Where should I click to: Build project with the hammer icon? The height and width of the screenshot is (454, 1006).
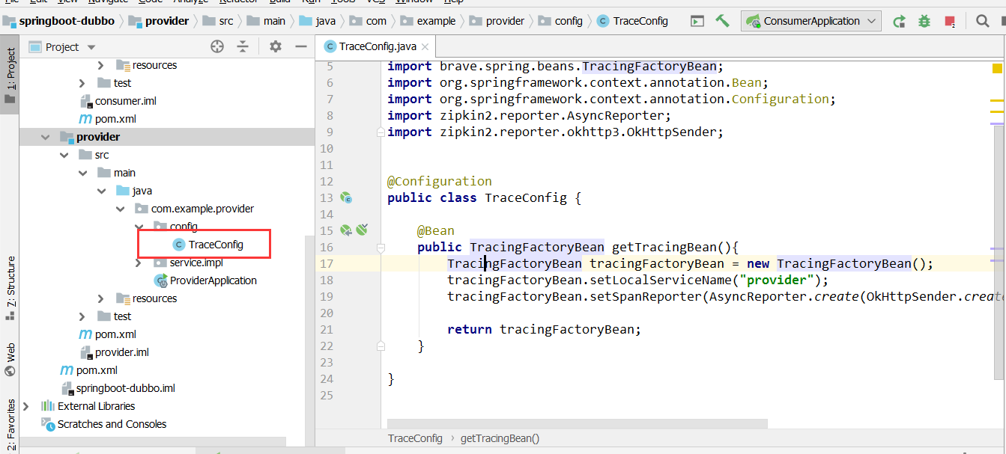click(722, 21)
